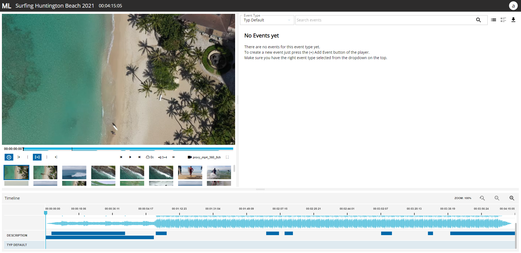Click the jump to mark-out icon
The width and height of the screenshot is (521, 253).
(56, 157)
